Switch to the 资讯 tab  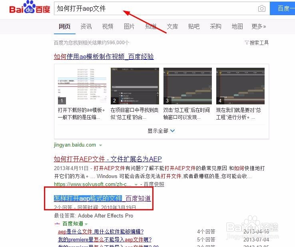(x=86, y=26)
